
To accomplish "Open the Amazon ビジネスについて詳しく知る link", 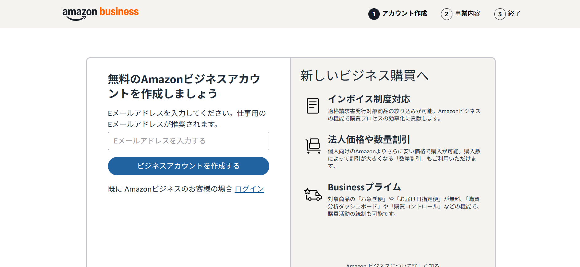I will point(393,265).
